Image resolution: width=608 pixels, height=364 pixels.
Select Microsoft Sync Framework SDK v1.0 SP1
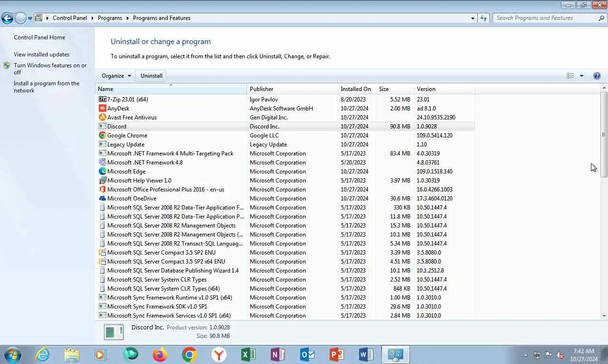(285, 307)
